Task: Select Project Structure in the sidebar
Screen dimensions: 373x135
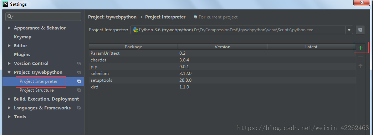Action: (x=37, y=90)
